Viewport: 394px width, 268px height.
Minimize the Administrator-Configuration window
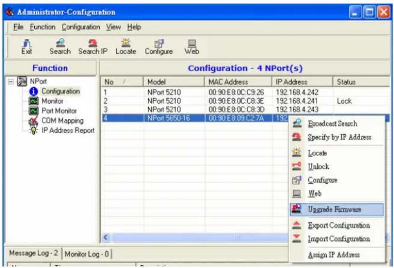tap(355, 12)
